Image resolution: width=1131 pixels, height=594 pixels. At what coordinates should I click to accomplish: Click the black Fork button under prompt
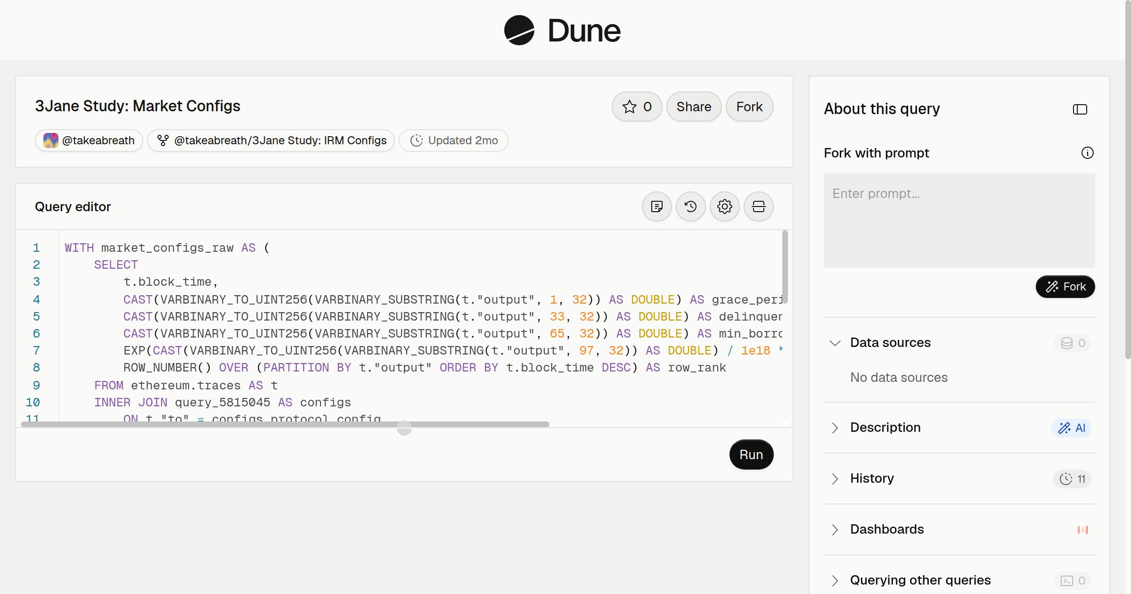point(1065,287)
